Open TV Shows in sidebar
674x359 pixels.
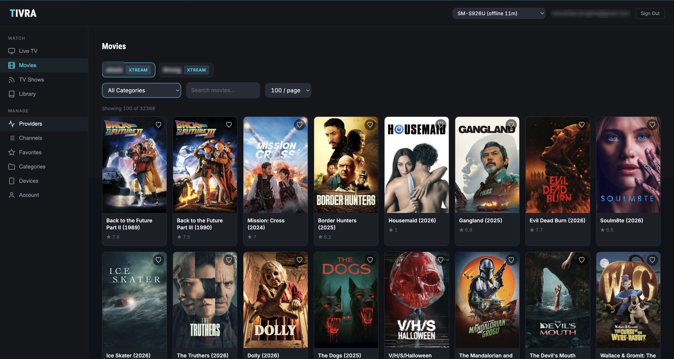[44, 79]
